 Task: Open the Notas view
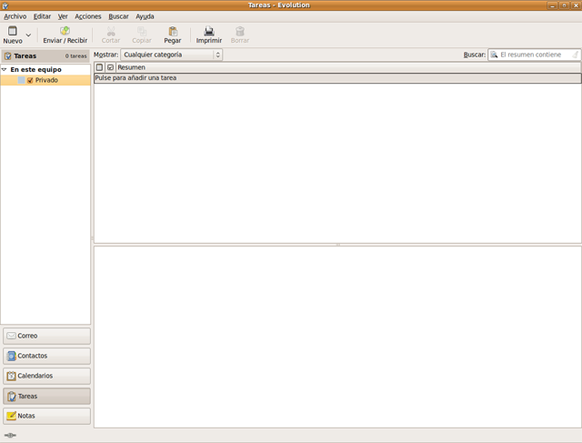pyautogui.click(x=46, y=416)
